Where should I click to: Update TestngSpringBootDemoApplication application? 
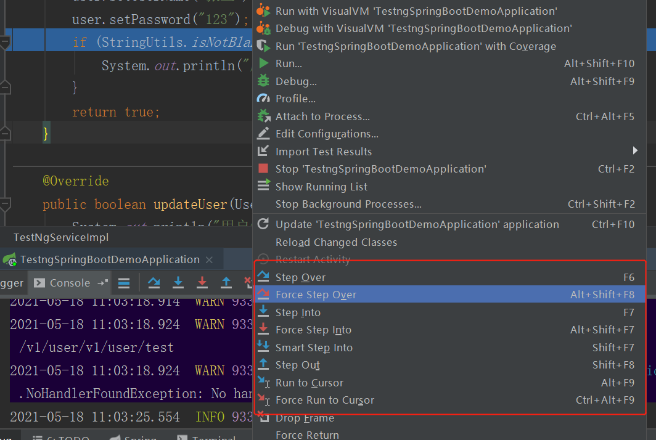tap(449, 224)
